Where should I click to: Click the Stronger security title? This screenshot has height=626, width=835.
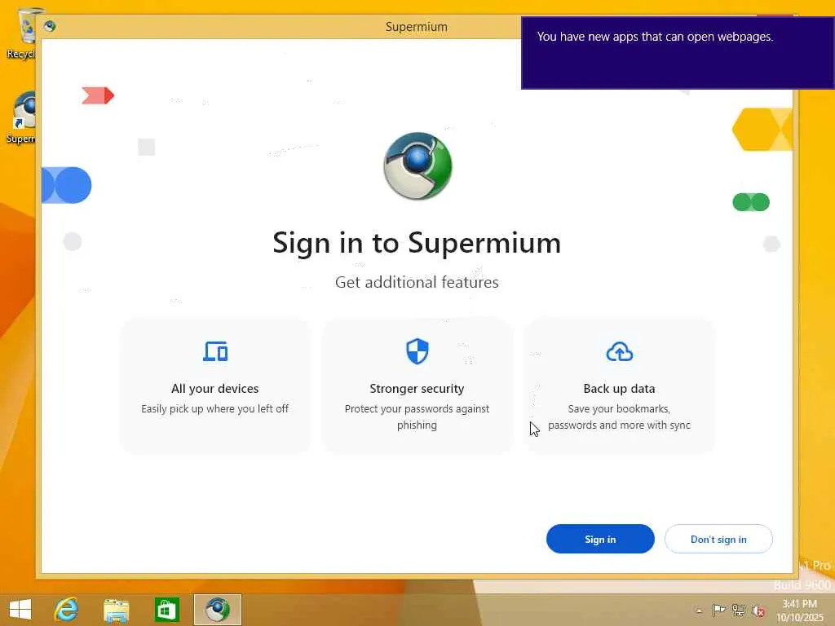point(417,389)
